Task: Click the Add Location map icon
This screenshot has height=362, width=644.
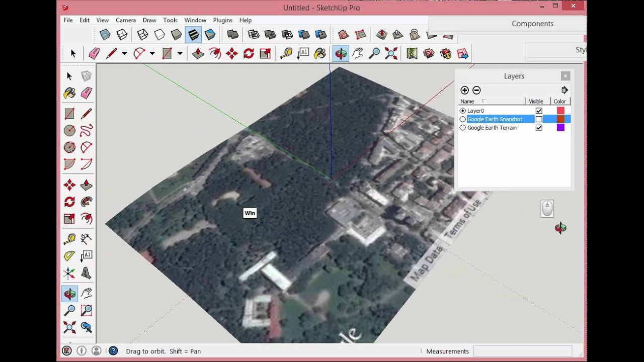Action: [x=412, y=53]
